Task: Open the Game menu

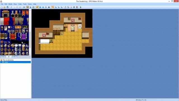Action: pyautogui.click(x=30, y=4)
